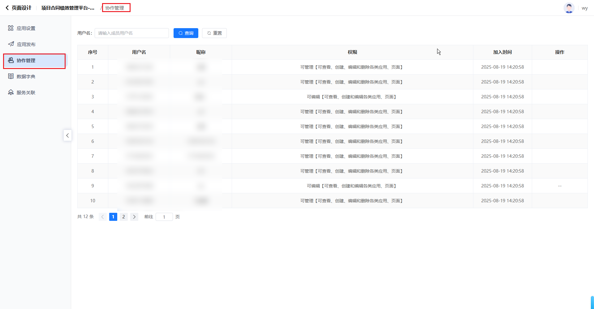Open 服务关联 in sidebar menu

click(26, 92)
